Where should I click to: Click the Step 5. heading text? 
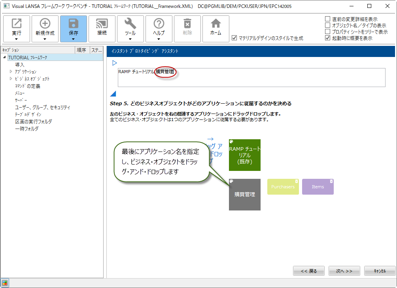click(x=200, y=103)
